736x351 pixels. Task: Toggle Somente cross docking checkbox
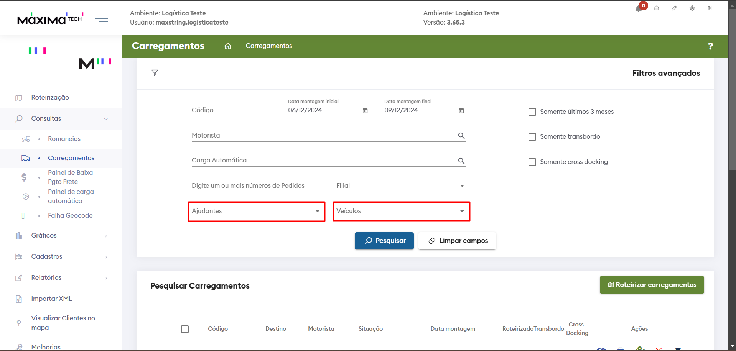pyautogui.click(x=532, y=162)
